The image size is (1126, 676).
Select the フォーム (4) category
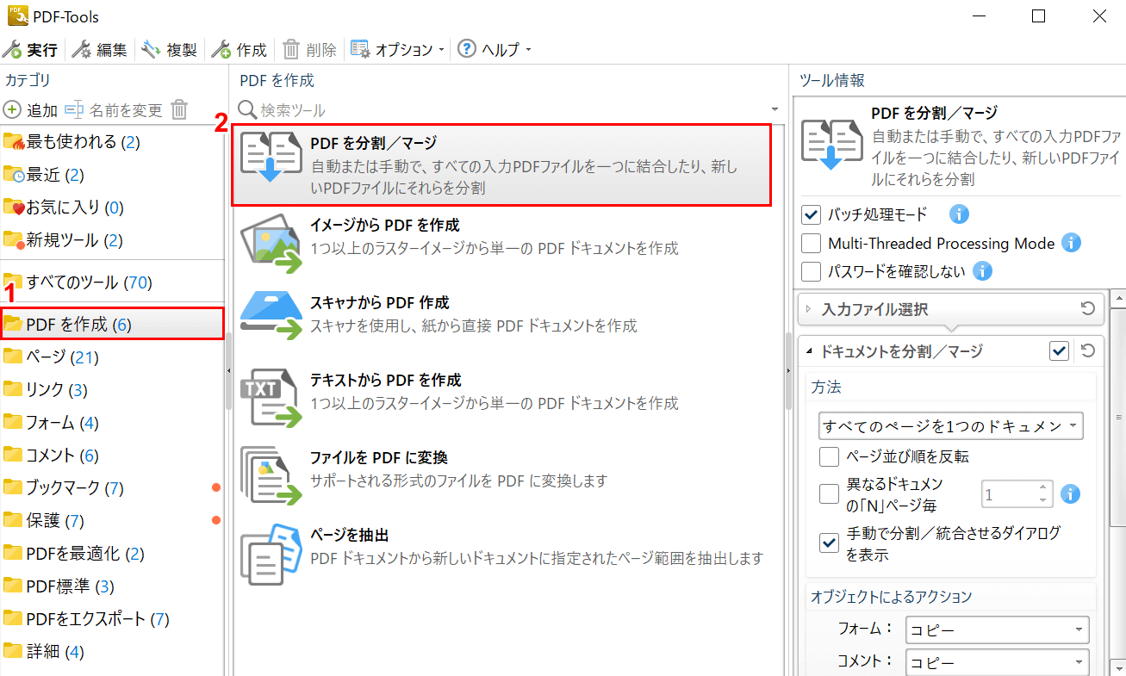(x=112, y=423)
